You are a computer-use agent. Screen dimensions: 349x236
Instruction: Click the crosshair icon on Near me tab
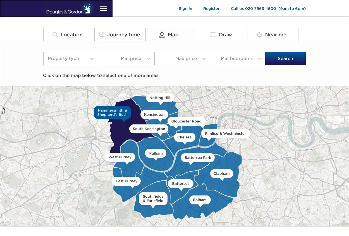259,35
